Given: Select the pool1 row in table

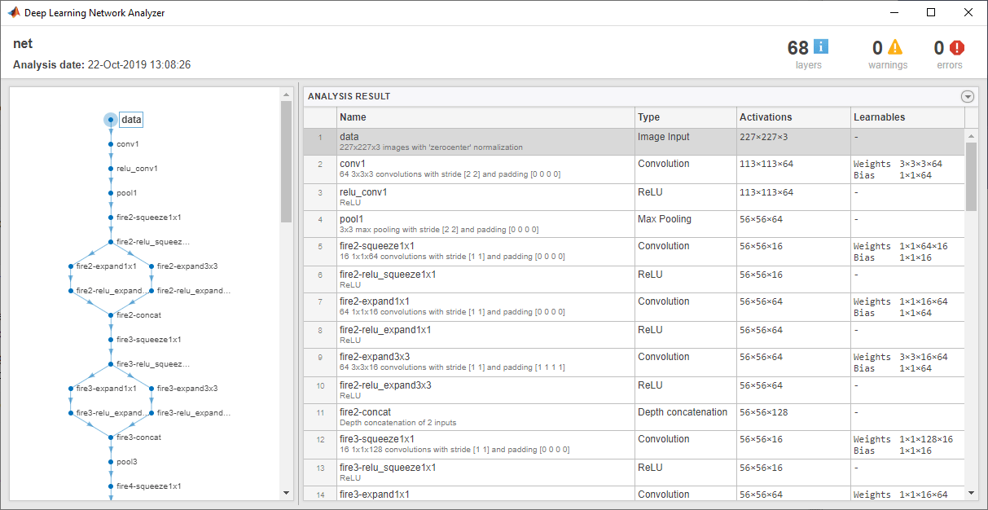Looking at the screenshot, I should pyautogui.click(x=485, y=223).
